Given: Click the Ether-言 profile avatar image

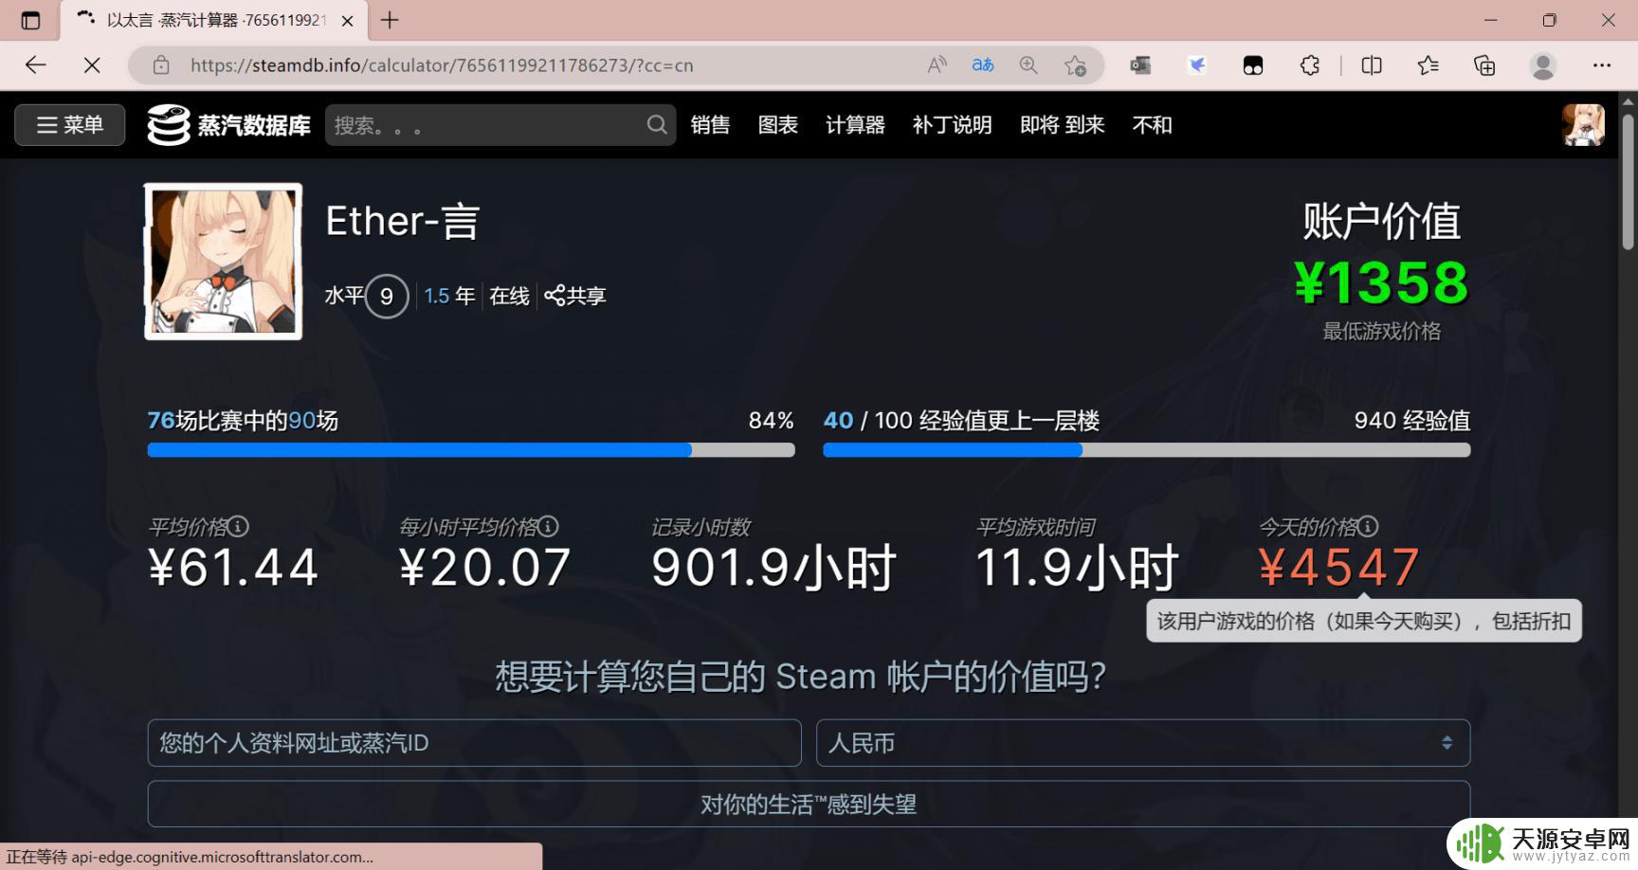Looking at the screenshot, I should point(224,262).
